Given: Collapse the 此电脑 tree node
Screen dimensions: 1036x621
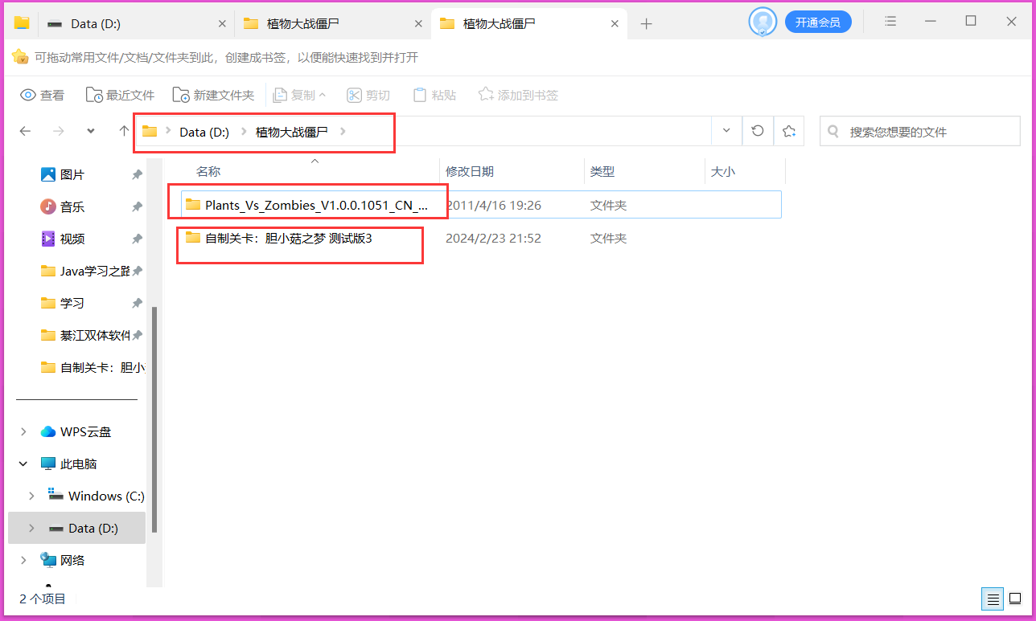Looking at the screenshot, I should 23,464.
